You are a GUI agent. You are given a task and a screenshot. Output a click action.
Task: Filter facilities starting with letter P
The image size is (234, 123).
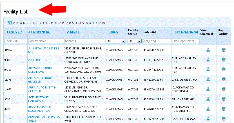63,23
